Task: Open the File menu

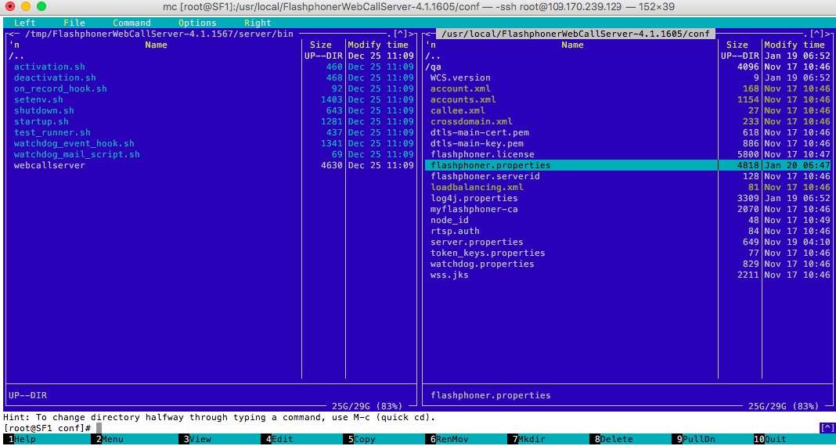Action: pyautogui.click(x=74, y=23)
